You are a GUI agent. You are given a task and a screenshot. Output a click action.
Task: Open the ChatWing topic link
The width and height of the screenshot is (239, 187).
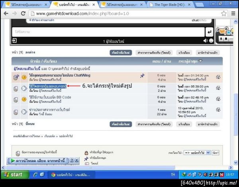(60, 75)
